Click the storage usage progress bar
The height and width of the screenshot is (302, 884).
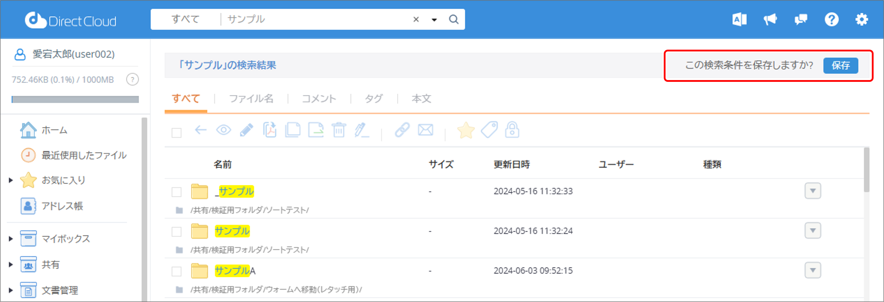[x=75, y=99]
